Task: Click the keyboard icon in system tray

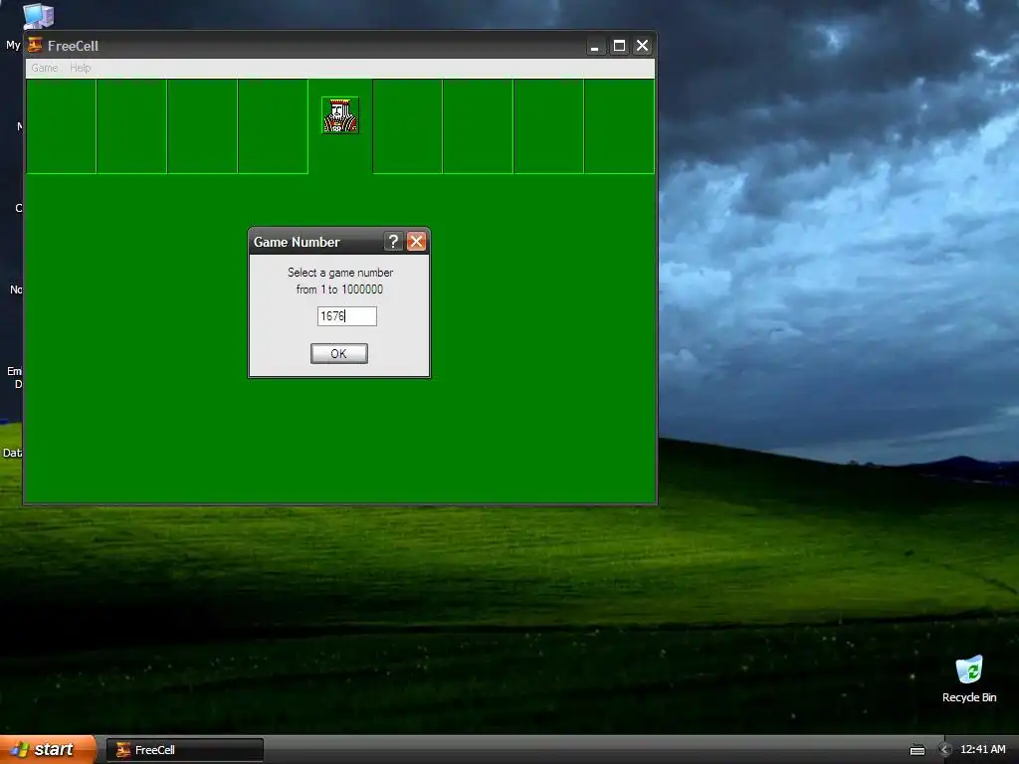Action: click(917, 750)
